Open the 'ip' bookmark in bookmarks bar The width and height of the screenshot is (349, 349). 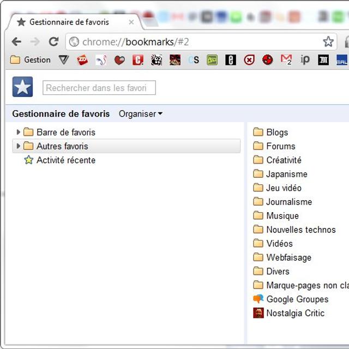[x=305, y=59]
